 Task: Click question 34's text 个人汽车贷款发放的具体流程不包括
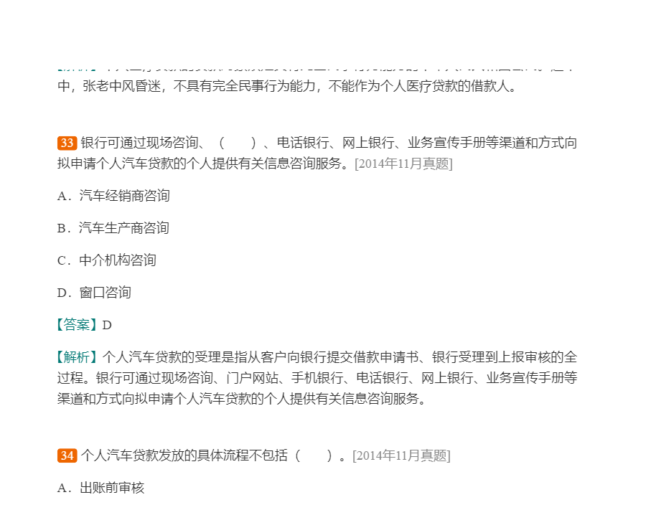tap(184, 455)
